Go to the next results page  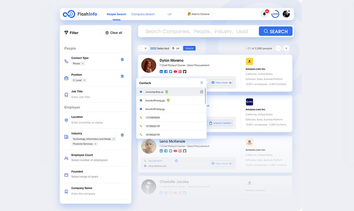click(286, 48)
